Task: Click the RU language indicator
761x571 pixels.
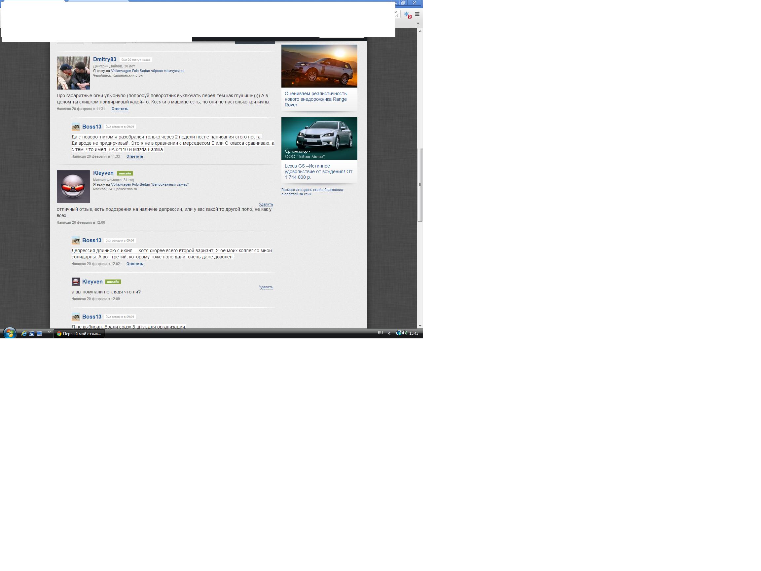Action: [380, 333]
